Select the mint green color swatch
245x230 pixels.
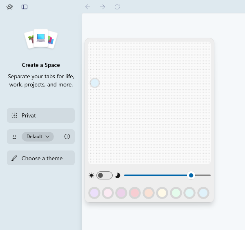(x=176, y=193)
